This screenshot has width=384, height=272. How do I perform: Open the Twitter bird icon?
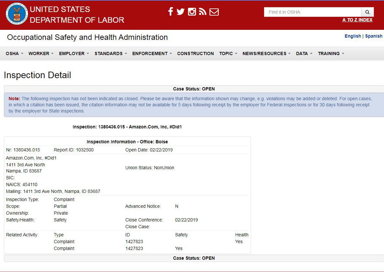(x=181, y=12)
